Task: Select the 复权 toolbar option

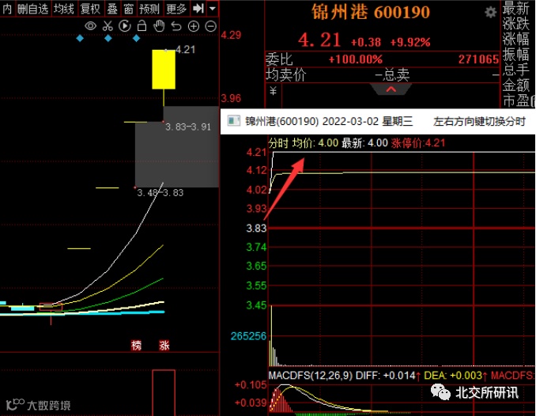Action: click(90, 8)
